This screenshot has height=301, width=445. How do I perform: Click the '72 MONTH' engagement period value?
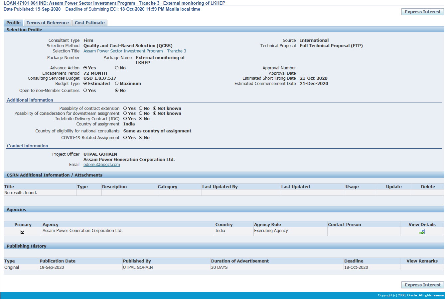95,73
